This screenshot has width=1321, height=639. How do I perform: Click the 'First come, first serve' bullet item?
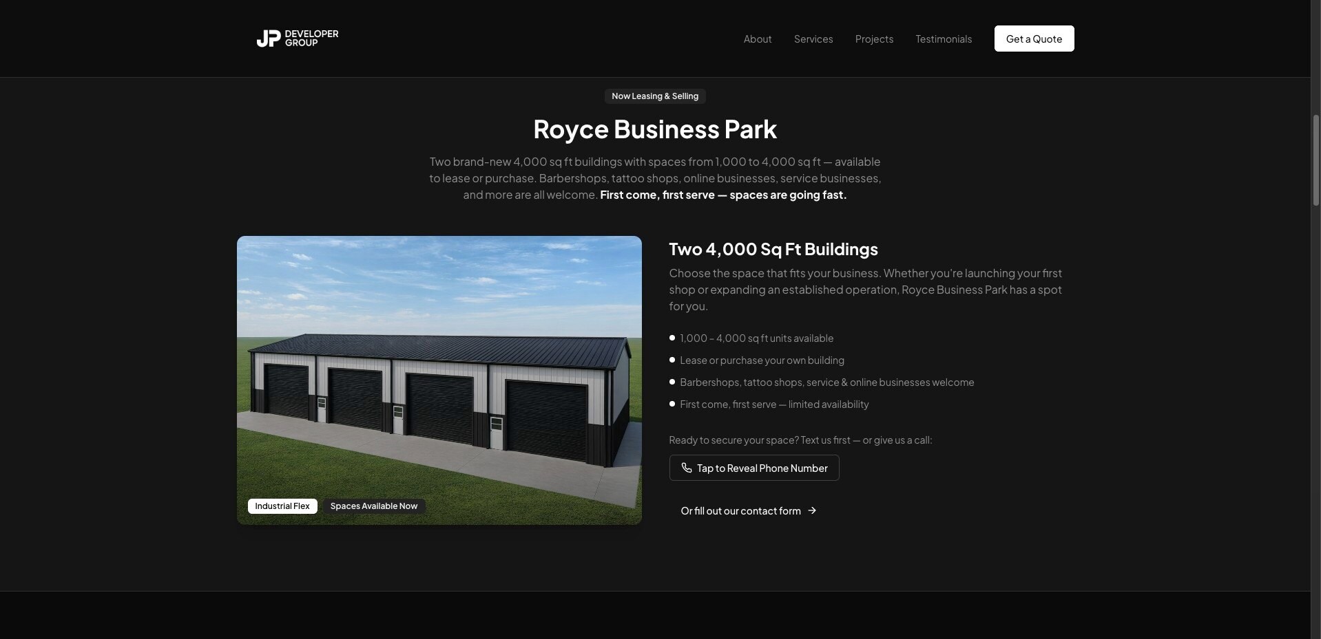774,404
